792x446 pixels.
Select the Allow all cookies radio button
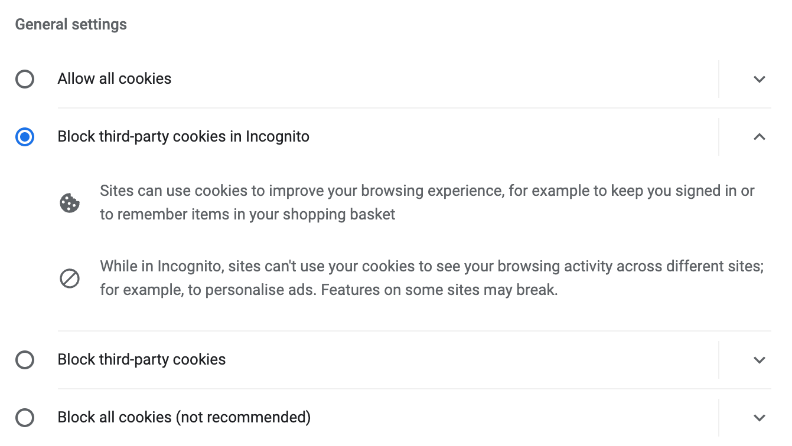(24, 78)
